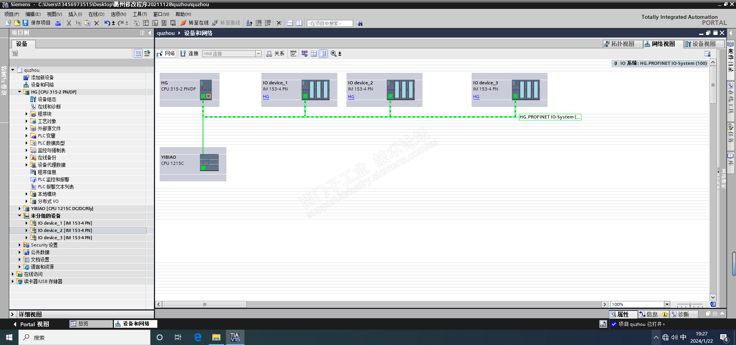Viewport: 736px width, 345px height.
Task: Click the YIBIAO CPU 1215C device image
Action: pyautogui.click(x=210, y=163)
